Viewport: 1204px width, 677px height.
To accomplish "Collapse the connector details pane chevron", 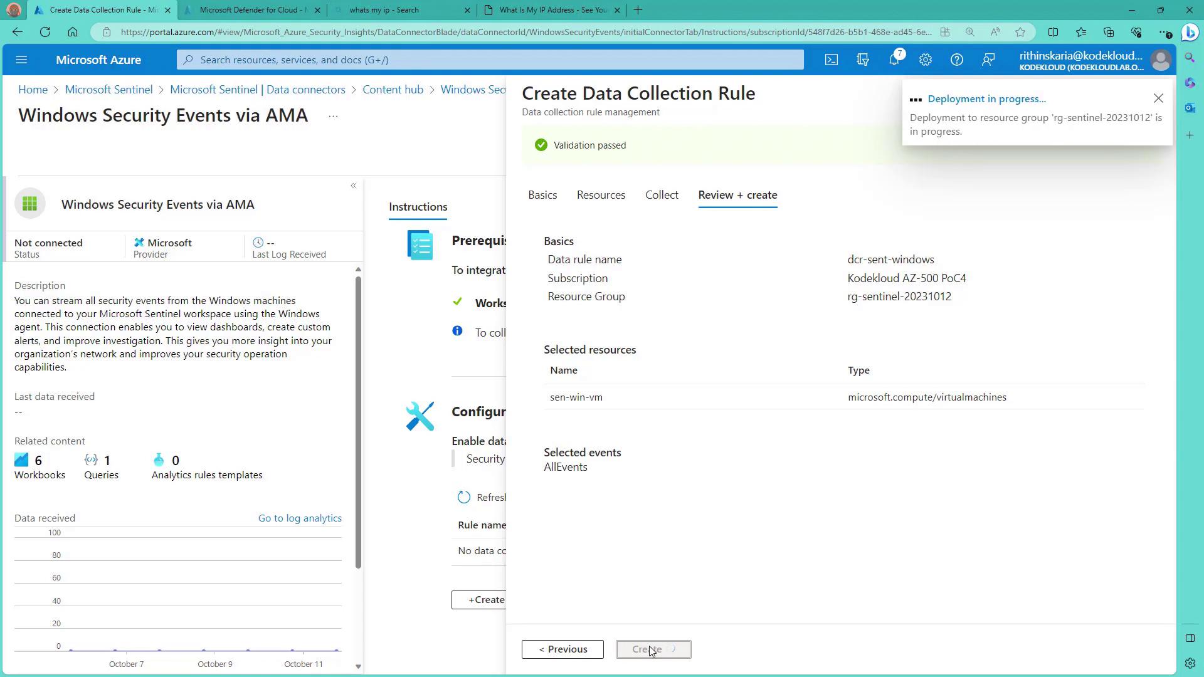I will [x=354, y=186].
